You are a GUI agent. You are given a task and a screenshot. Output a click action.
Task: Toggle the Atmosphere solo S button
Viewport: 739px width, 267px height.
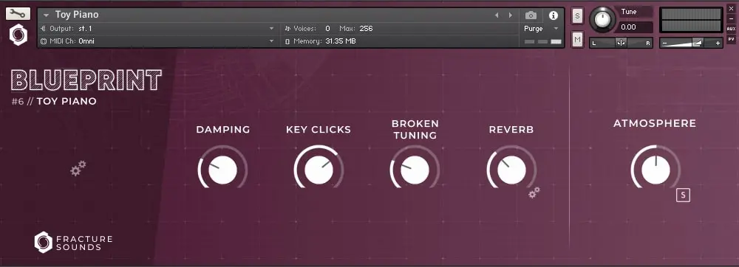tap(683, 195)
